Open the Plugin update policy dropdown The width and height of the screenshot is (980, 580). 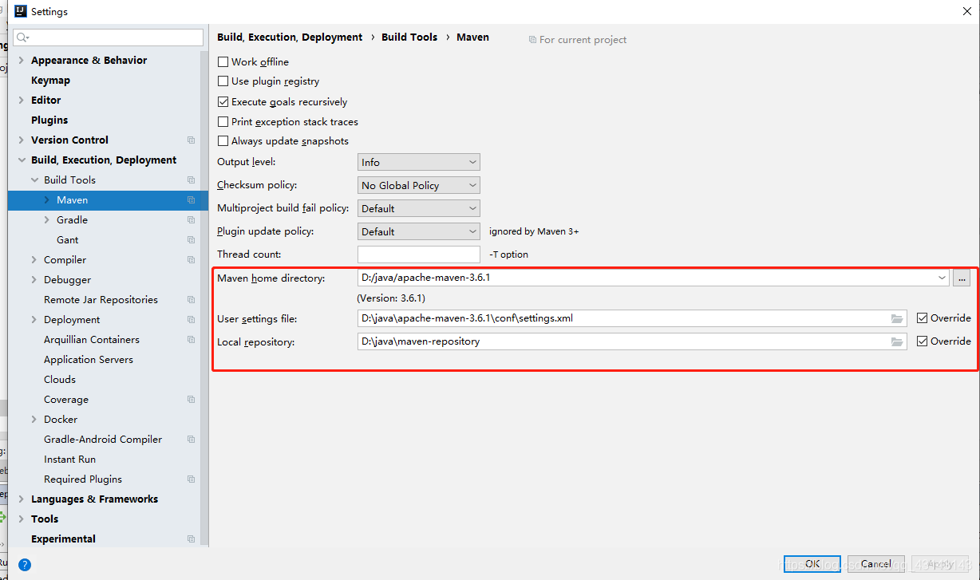click(x=419, y=231)
